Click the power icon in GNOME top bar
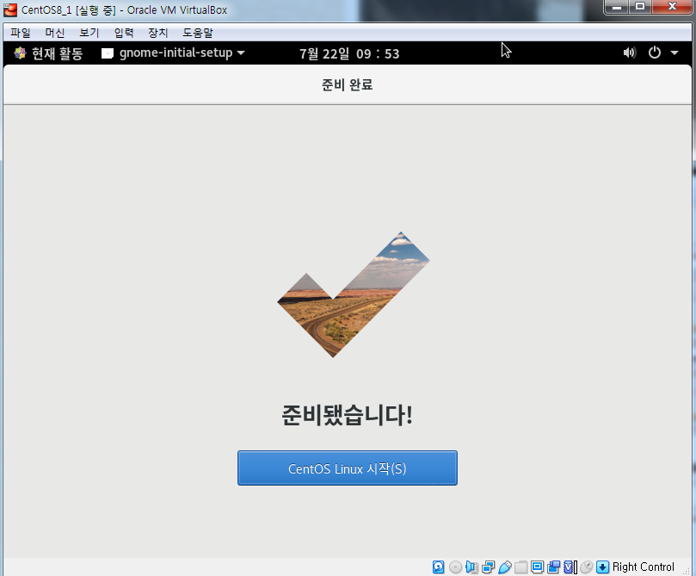The image size is (696, 576). (x=655, y=53)
